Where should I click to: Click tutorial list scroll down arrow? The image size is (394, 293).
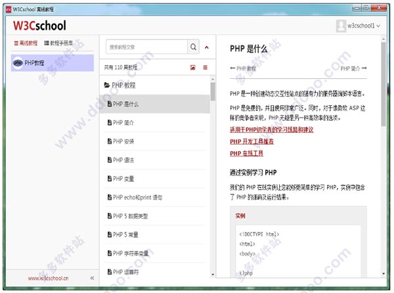click(213, 275)
